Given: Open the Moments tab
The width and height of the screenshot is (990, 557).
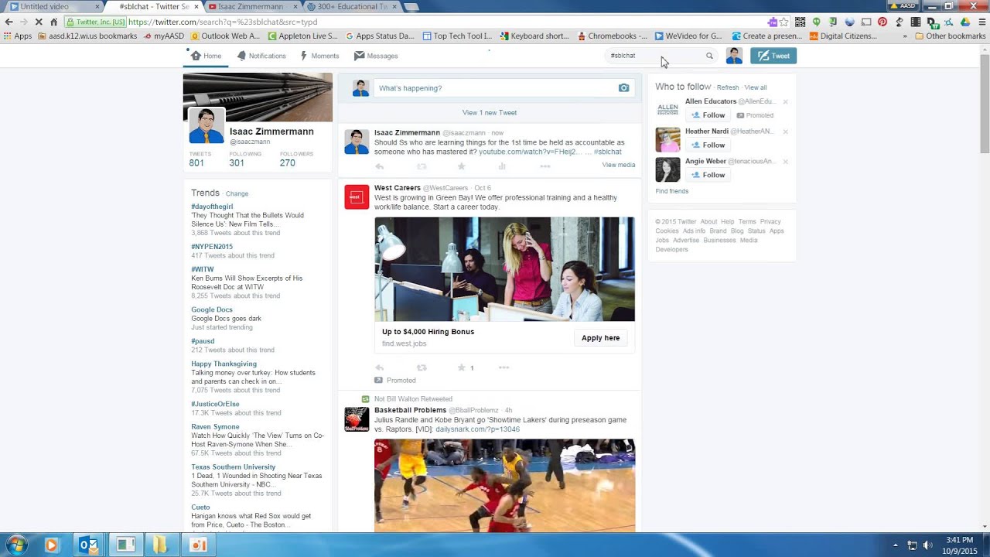Looking at the screenshot, I should 319,56.
